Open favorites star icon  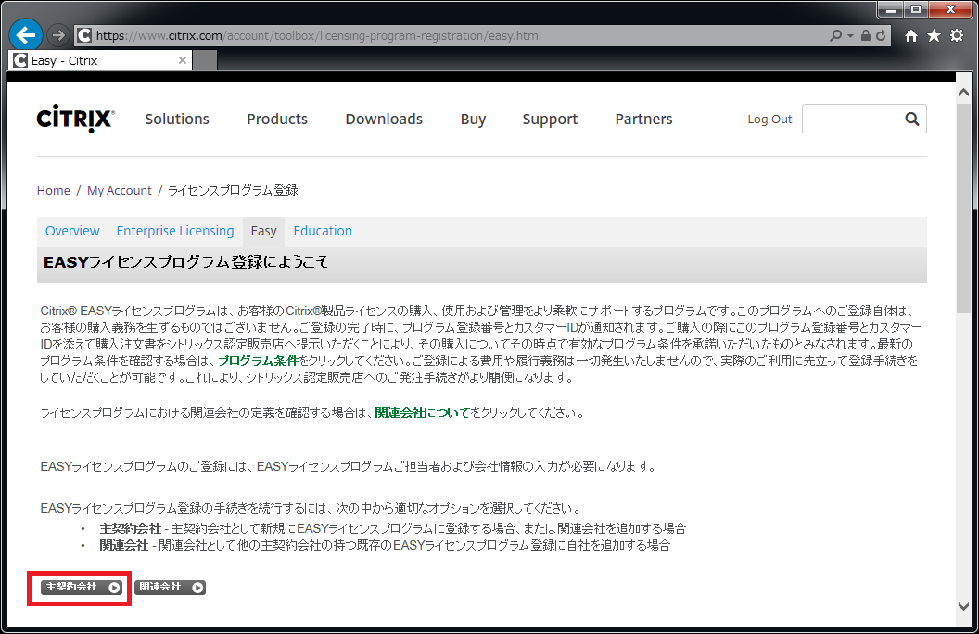pyautogui.click(x=934, y=35)
